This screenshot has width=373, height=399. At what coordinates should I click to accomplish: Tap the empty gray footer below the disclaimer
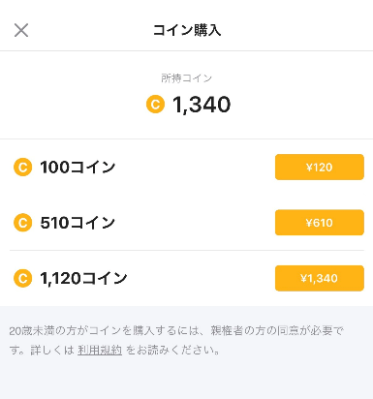(187, 380)
